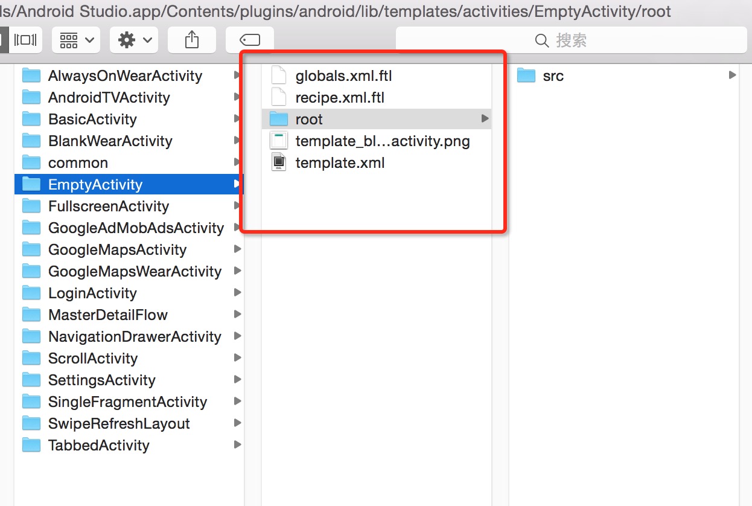Expand the root folder disclosure arrow
Screen dimensions: 752x506
tap(485, 119)
